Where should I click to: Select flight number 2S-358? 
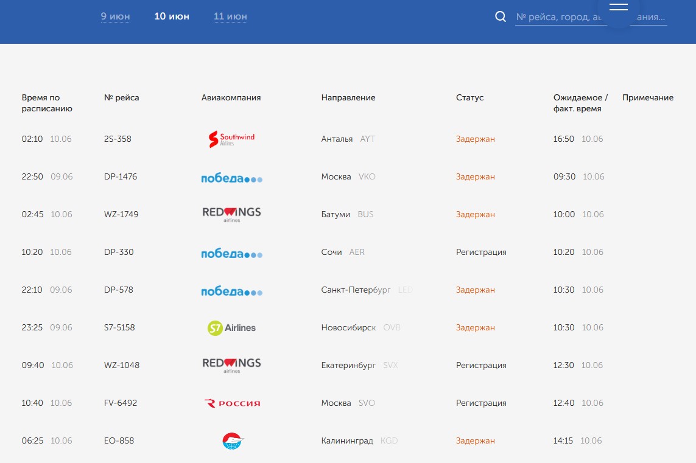[118, 139]
